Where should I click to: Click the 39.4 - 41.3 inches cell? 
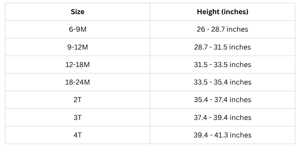coord(222,135)
